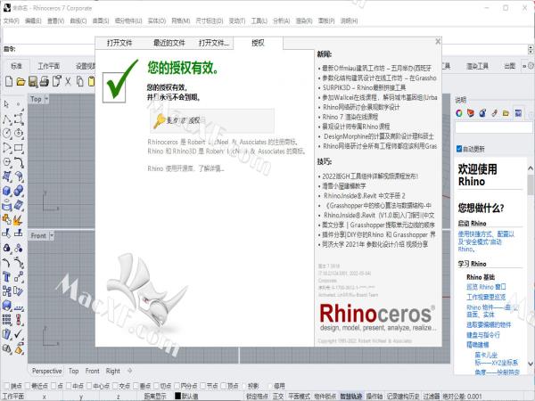Open the 曲线(C) menu
The height and width of the screenshot is (401, 535).
(x=78, y=20)
